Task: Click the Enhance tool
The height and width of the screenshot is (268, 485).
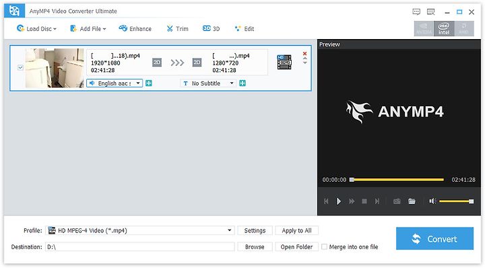Action: pos(135,29)
